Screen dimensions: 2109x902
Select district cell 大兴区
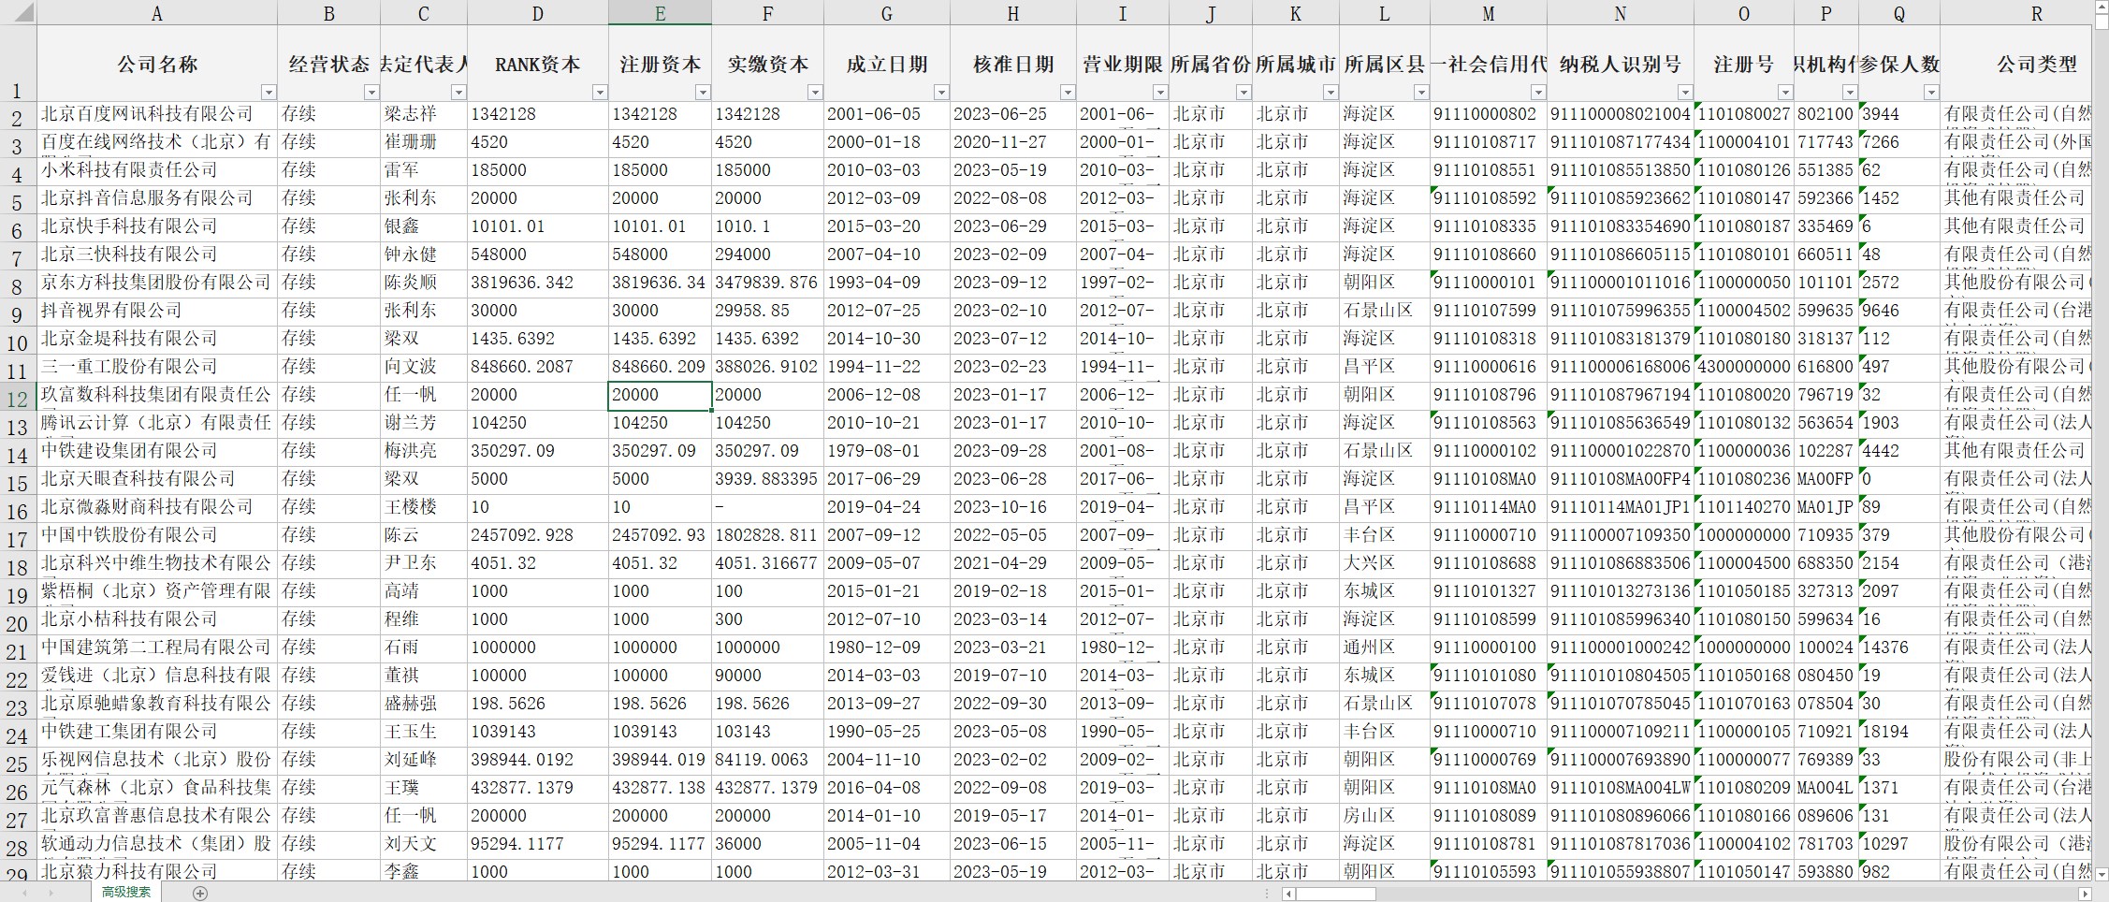(1385, 564)
